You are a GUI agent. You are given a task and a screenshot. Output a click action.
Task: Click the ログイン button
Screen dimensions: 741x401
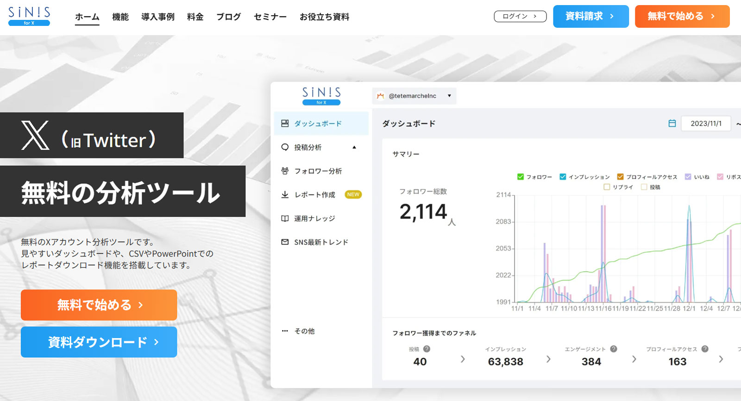click(x=520, y=16)
